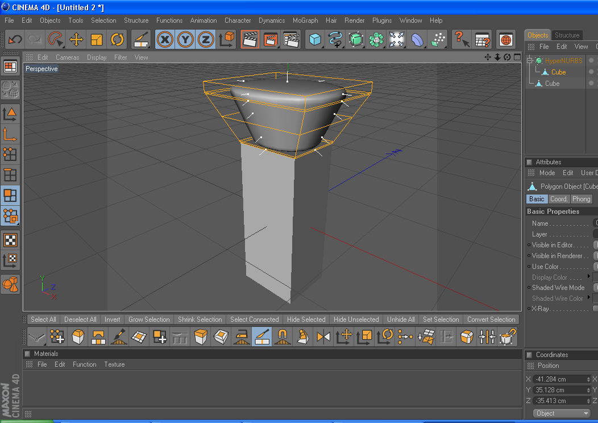The image size is (598, 423).
Task: Select the Rotate tool
Action: click(x=117, y=39)
